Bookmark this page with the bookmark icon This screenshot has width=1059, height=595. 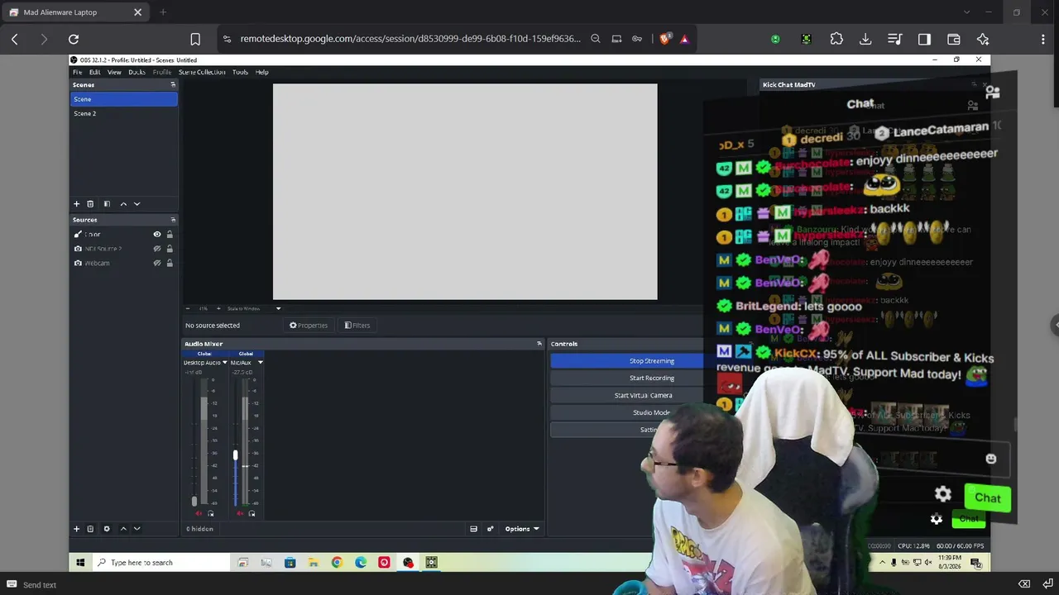point(195,39)
